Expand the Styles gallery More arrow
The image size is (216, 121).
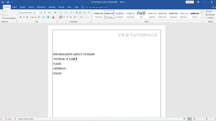(201, 17)
